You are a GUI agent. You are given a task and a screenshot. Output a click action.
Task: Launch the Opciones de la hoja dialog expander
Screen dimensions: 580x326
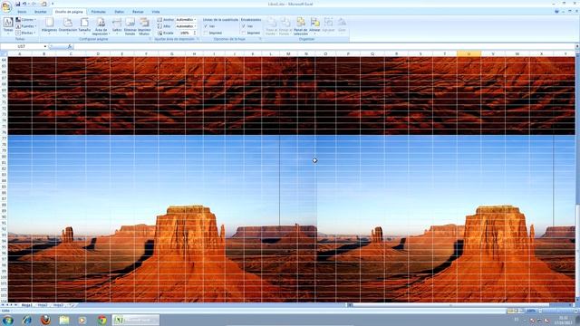point(260,39)
